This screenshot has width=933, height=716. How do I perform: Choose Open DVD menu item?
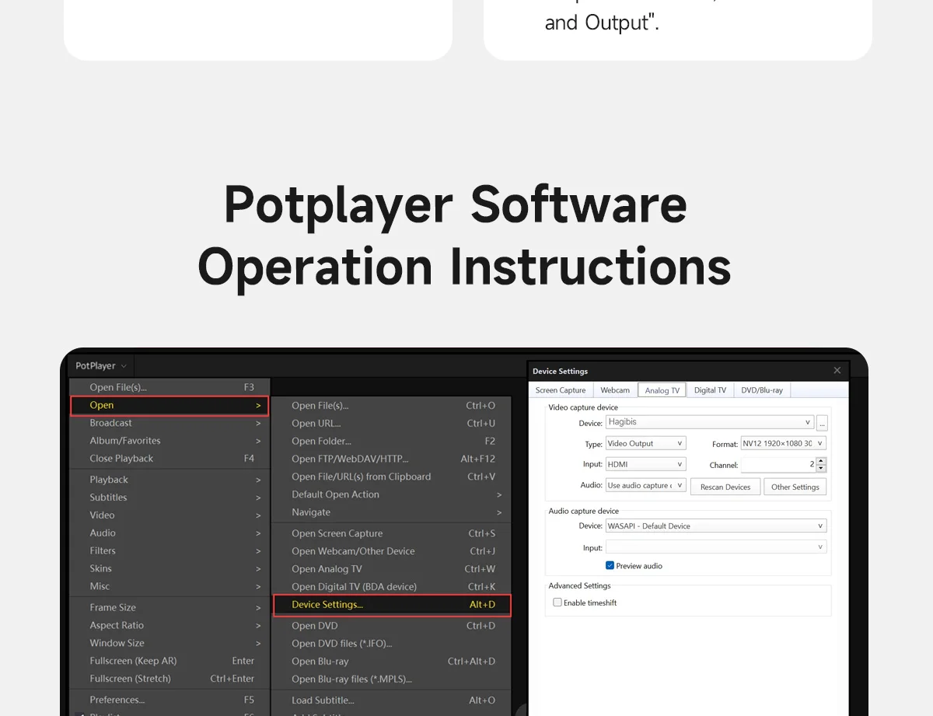pyautogui.click(x=392, y=626)
